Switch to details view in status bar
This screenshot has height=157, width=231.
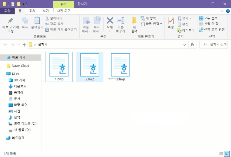[221, 154]
